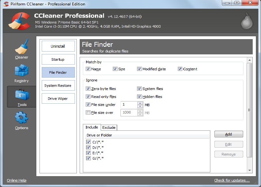This screenshot has height=187, width=261.
Task: Click the File size under MB field
Action: tap(129, 104)
